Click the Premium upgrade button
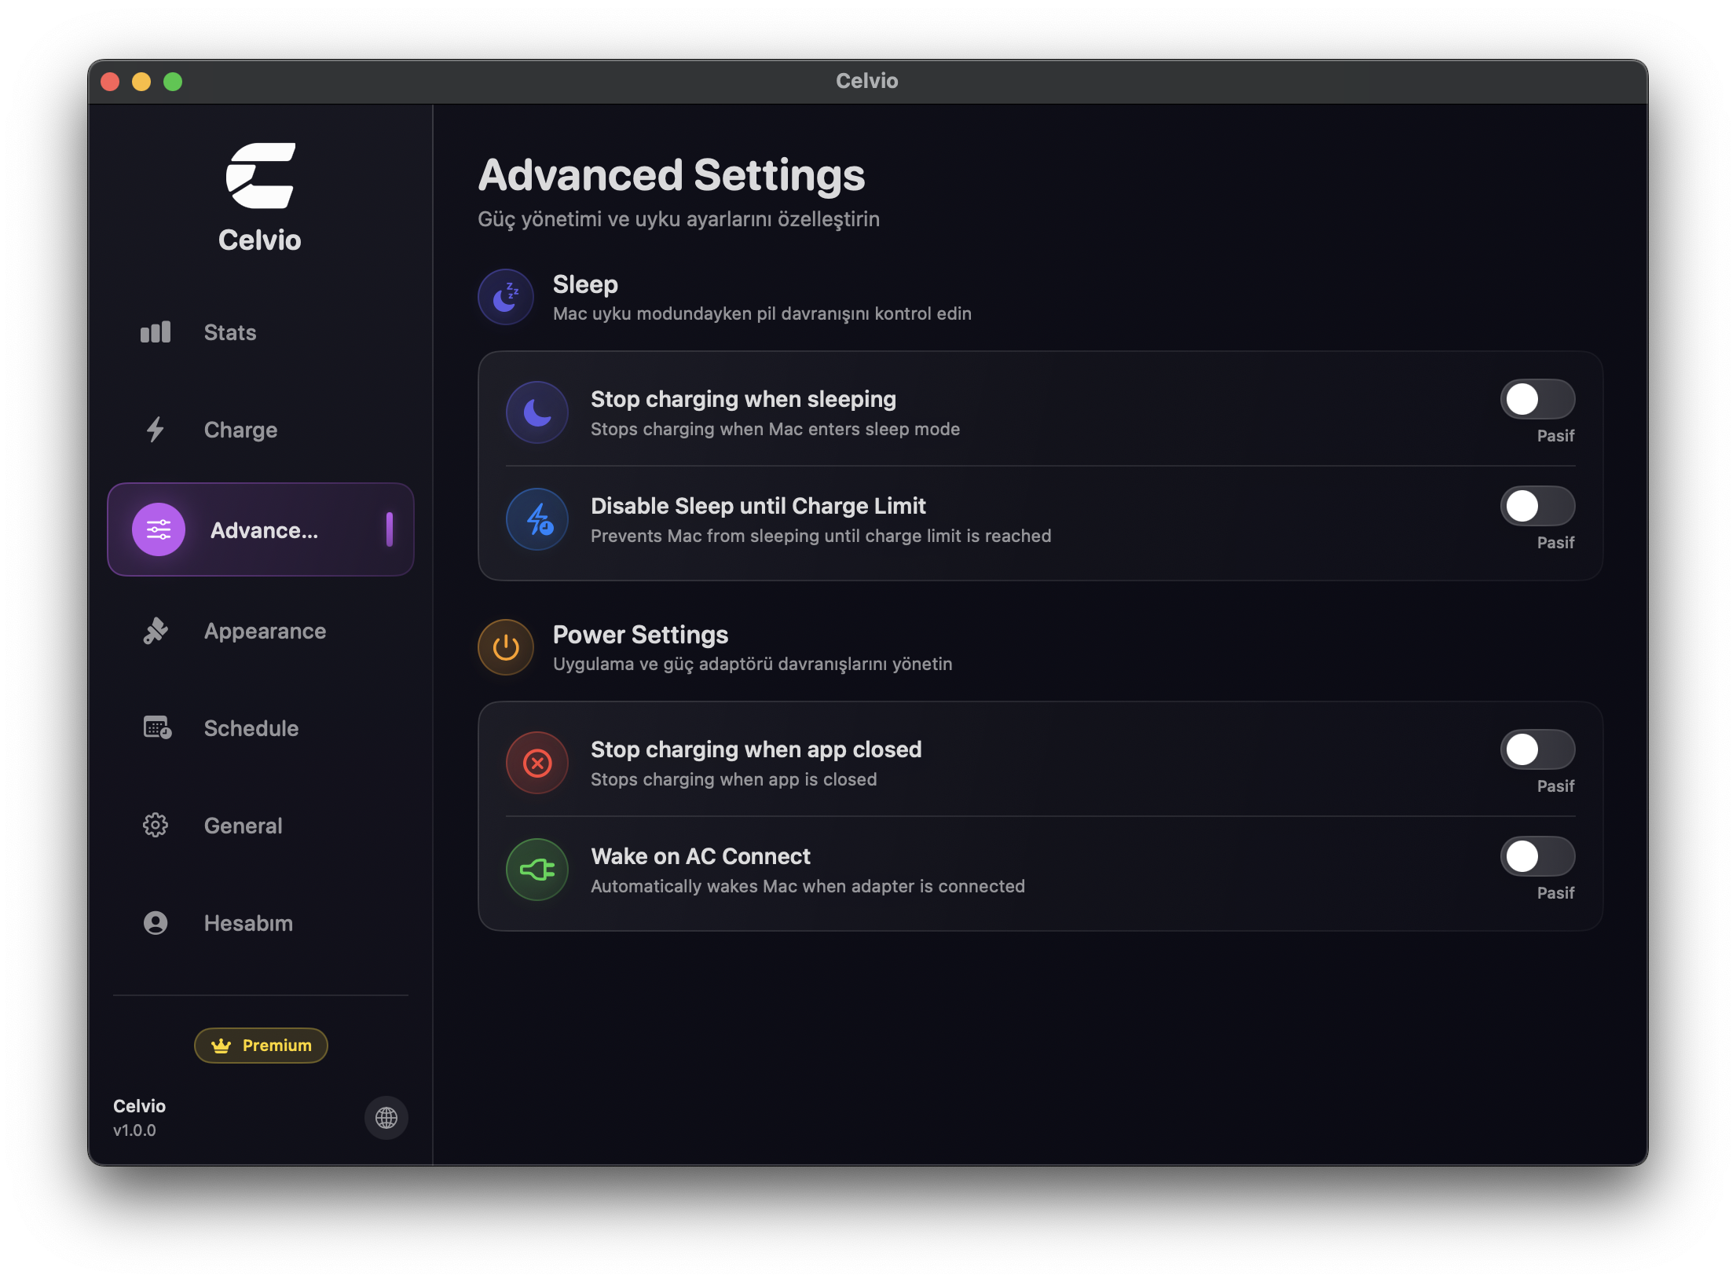1736x1282 pixels. coord(260,1046)
